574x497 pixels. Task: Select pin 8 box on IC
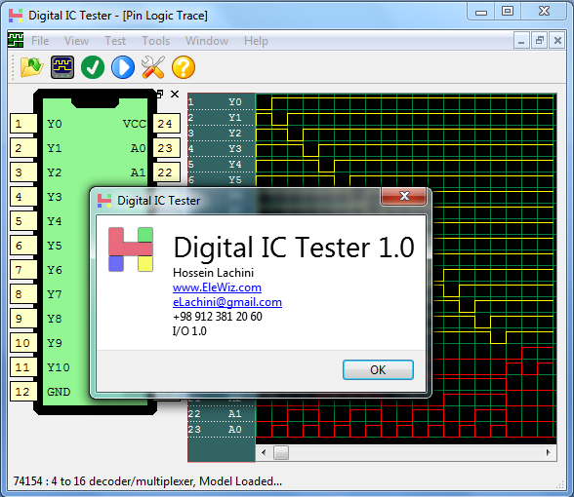(x=23, y=294)
